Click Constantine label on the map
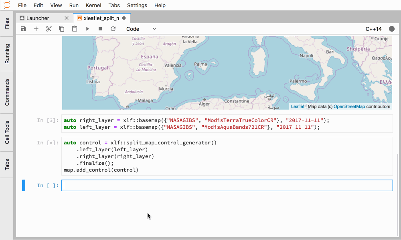The height and width of the screenshot is (240, 401). tap(237, 101)
